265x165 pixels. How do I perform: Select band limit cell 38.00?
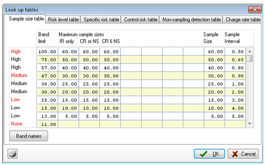coord(47,84)
